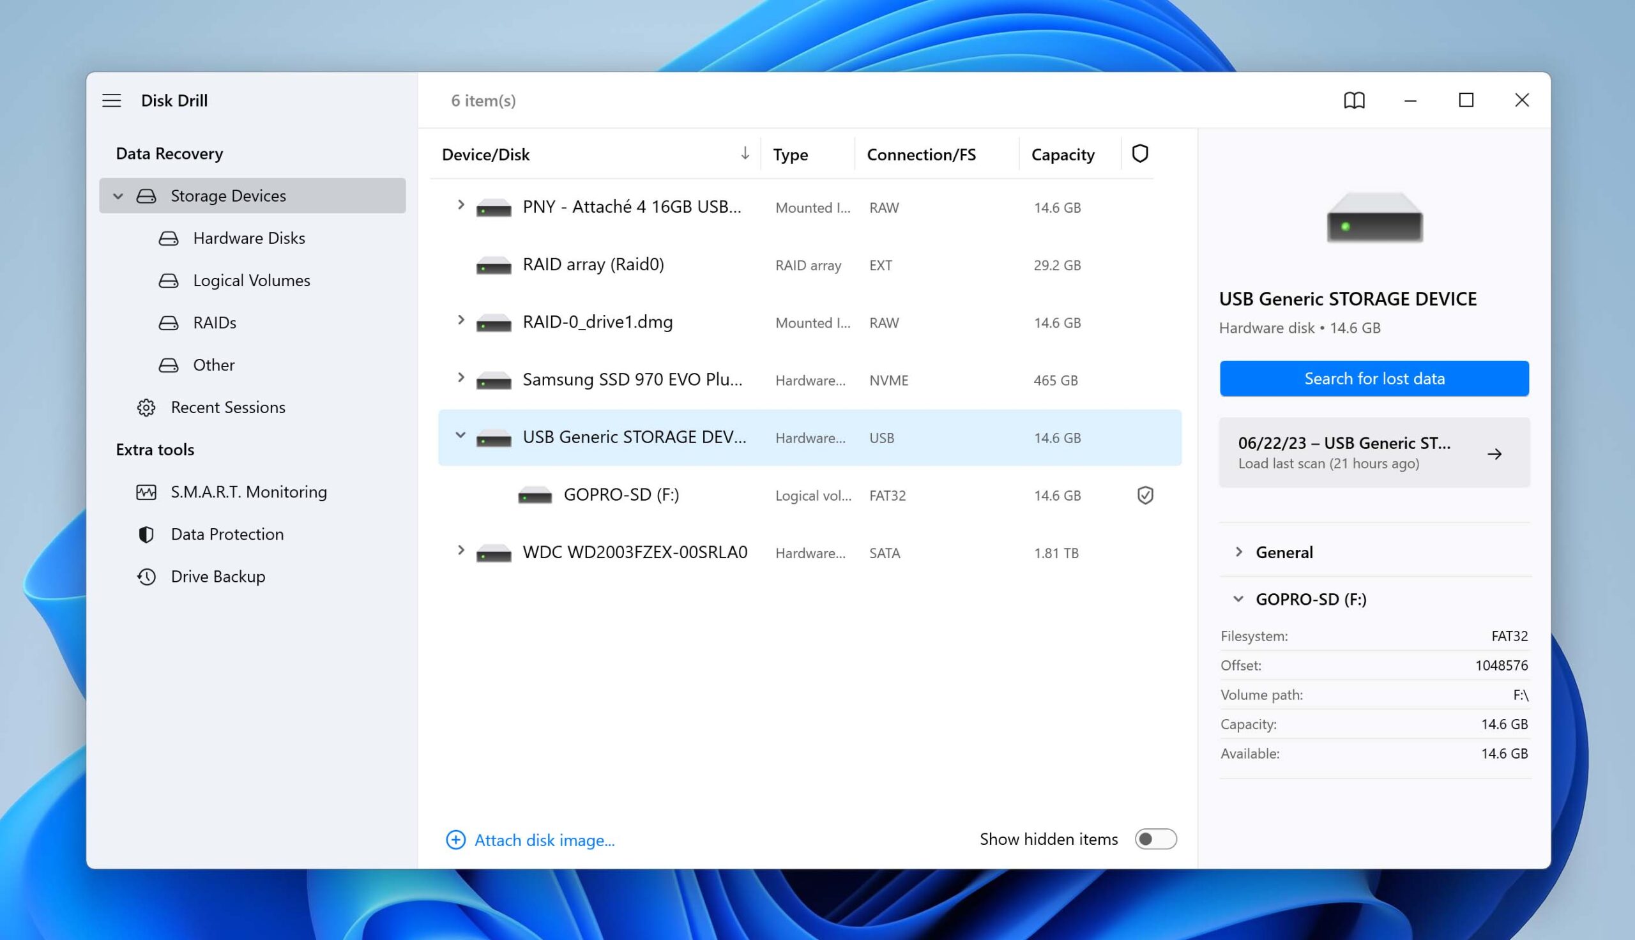Toggle the checkmark shield on GOPRO-SD

coord(1144,496)
